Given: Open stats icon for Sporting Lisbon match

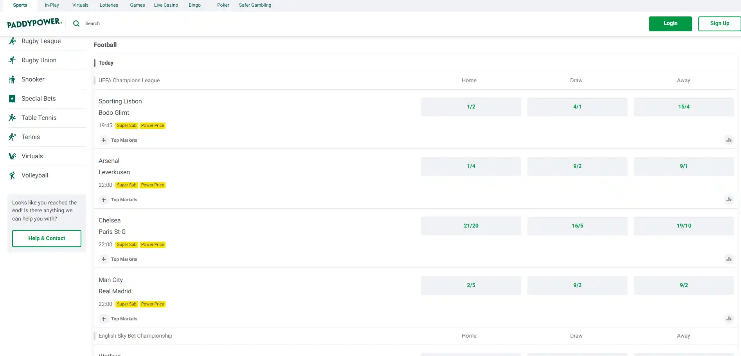Looking at the screenshot, I should point(728,140).
